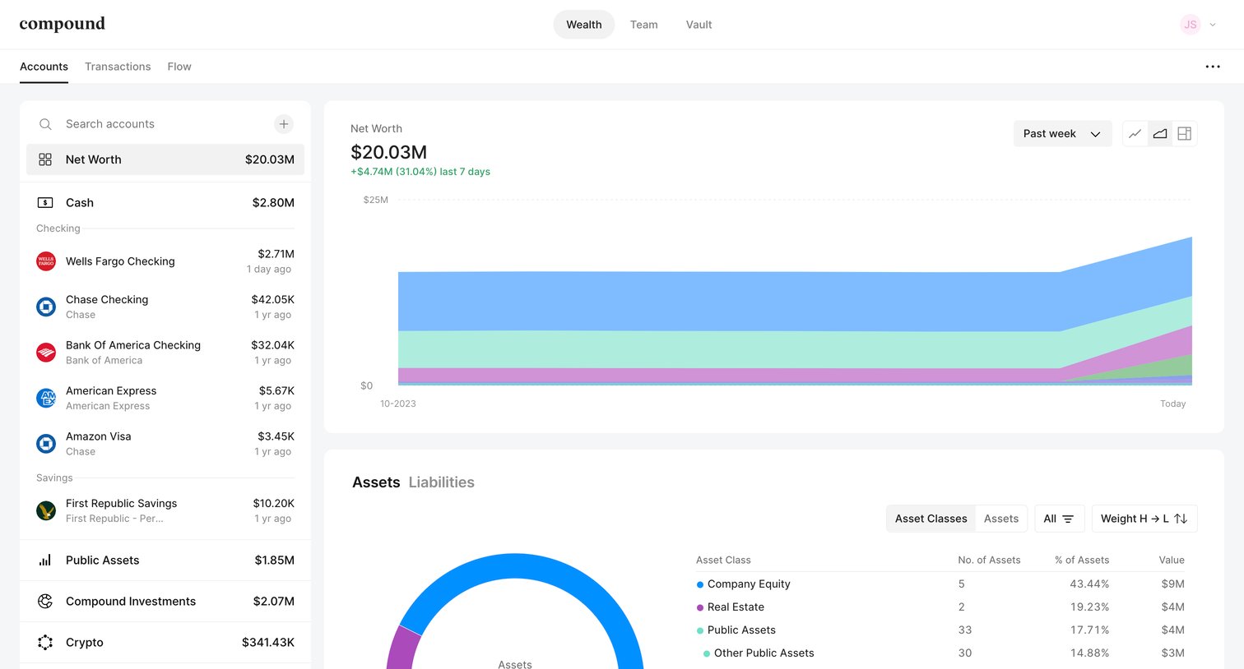Open the three-dot more options menu
The height and width of the screenshot is (669, 1244).
(x=1213, y=67)
